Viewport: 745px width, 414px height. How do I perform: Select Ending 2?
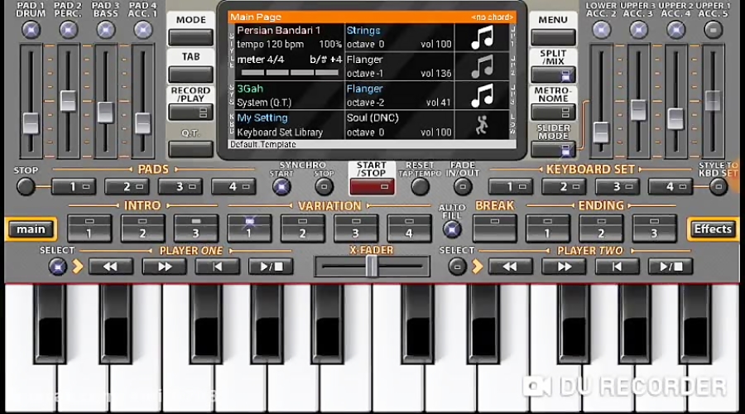click(x=601, y=229)
